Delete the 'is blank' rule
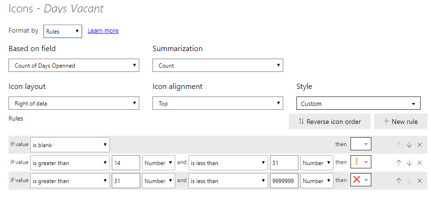431x201 pixels. (x=420, y=145)
